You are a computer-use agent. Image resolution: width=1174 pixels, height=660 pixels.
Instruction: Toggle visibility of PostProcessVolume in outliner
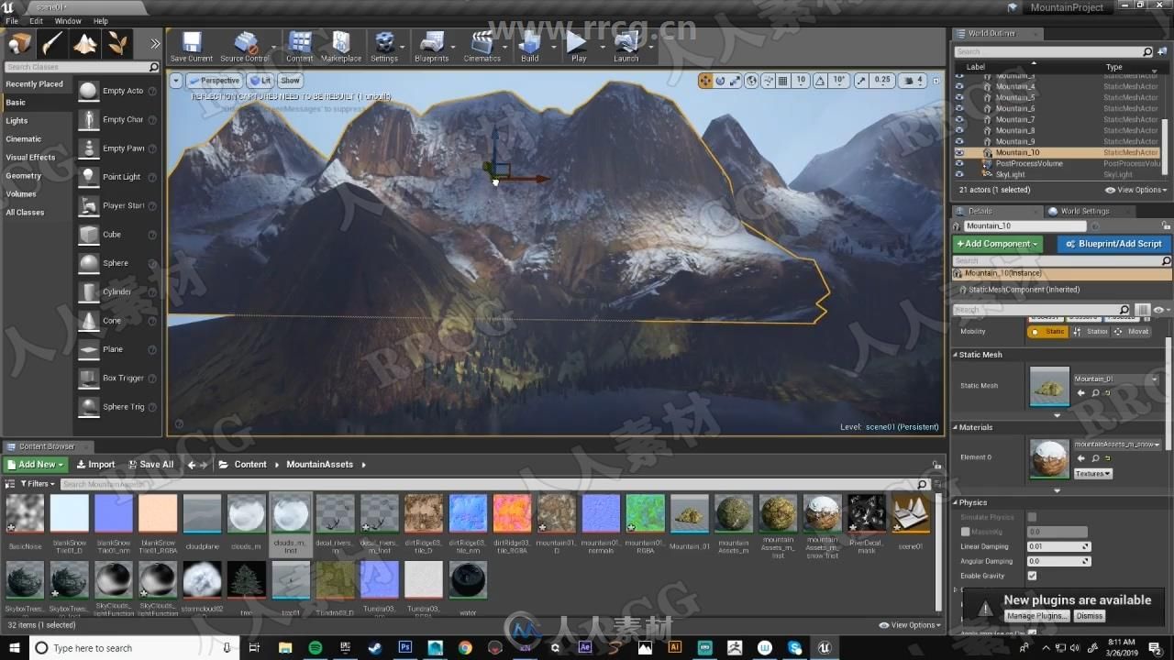pyautogui.click(x=959, y=163)
